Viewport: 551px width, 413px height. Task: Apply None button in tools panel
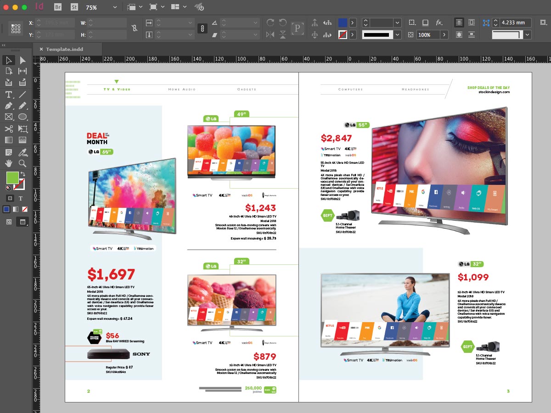(25, 209)
